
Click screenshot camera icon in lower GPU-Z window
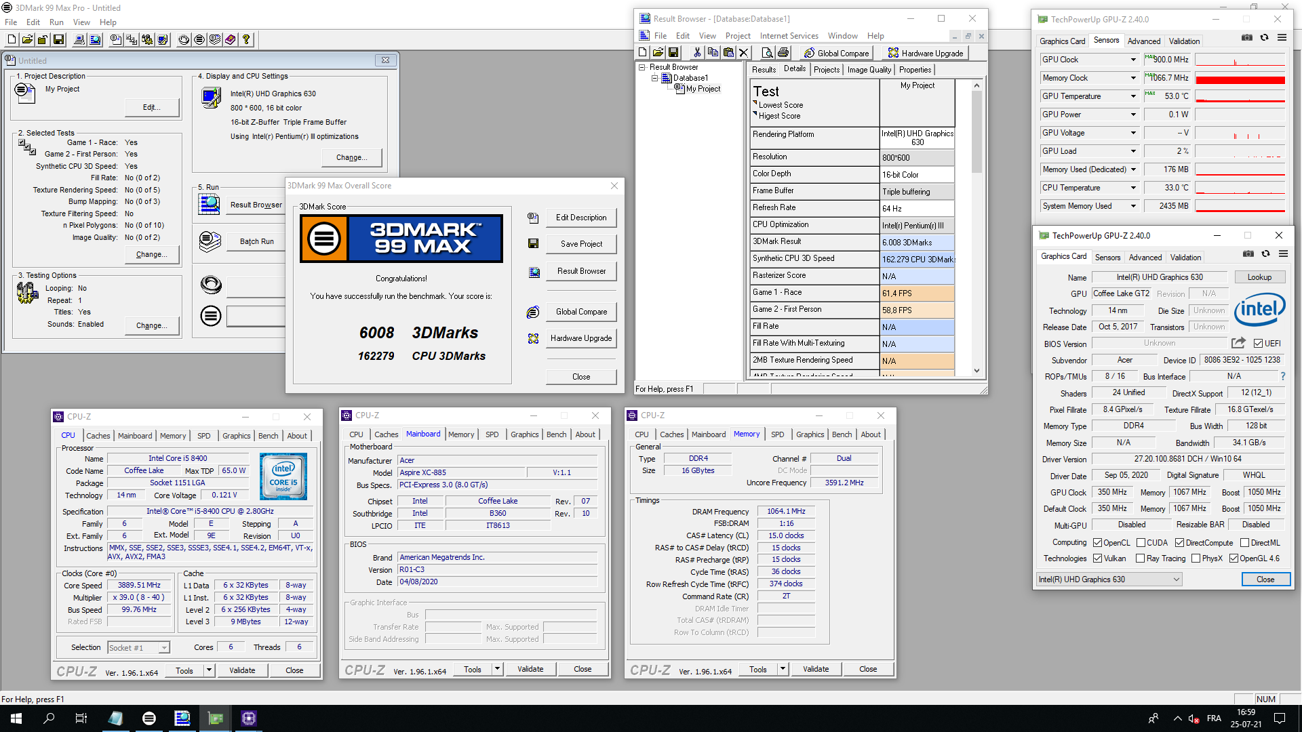point(1248,254)
